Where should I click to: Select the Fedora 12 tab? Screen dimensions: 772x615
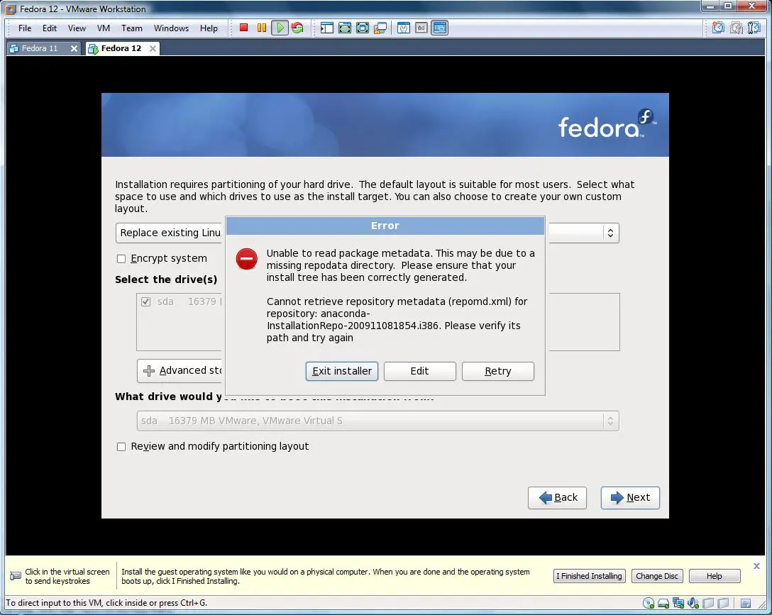(123, 48)
